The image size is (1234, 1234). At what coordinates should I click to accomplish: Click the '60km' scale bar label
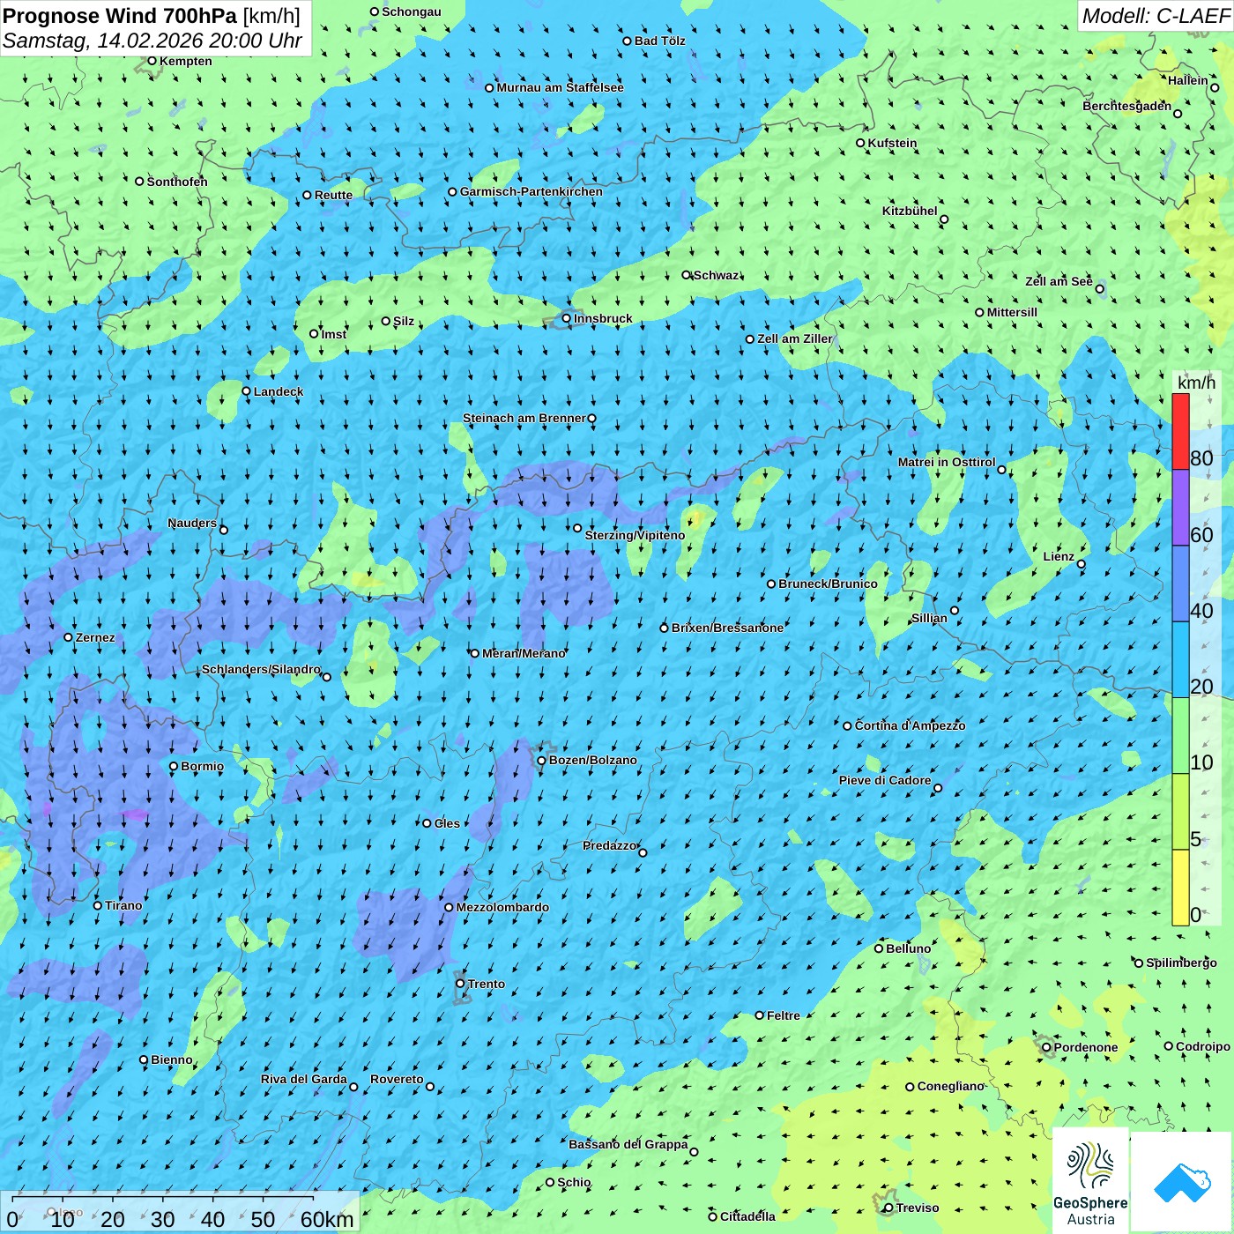[x=327, y=1219]
